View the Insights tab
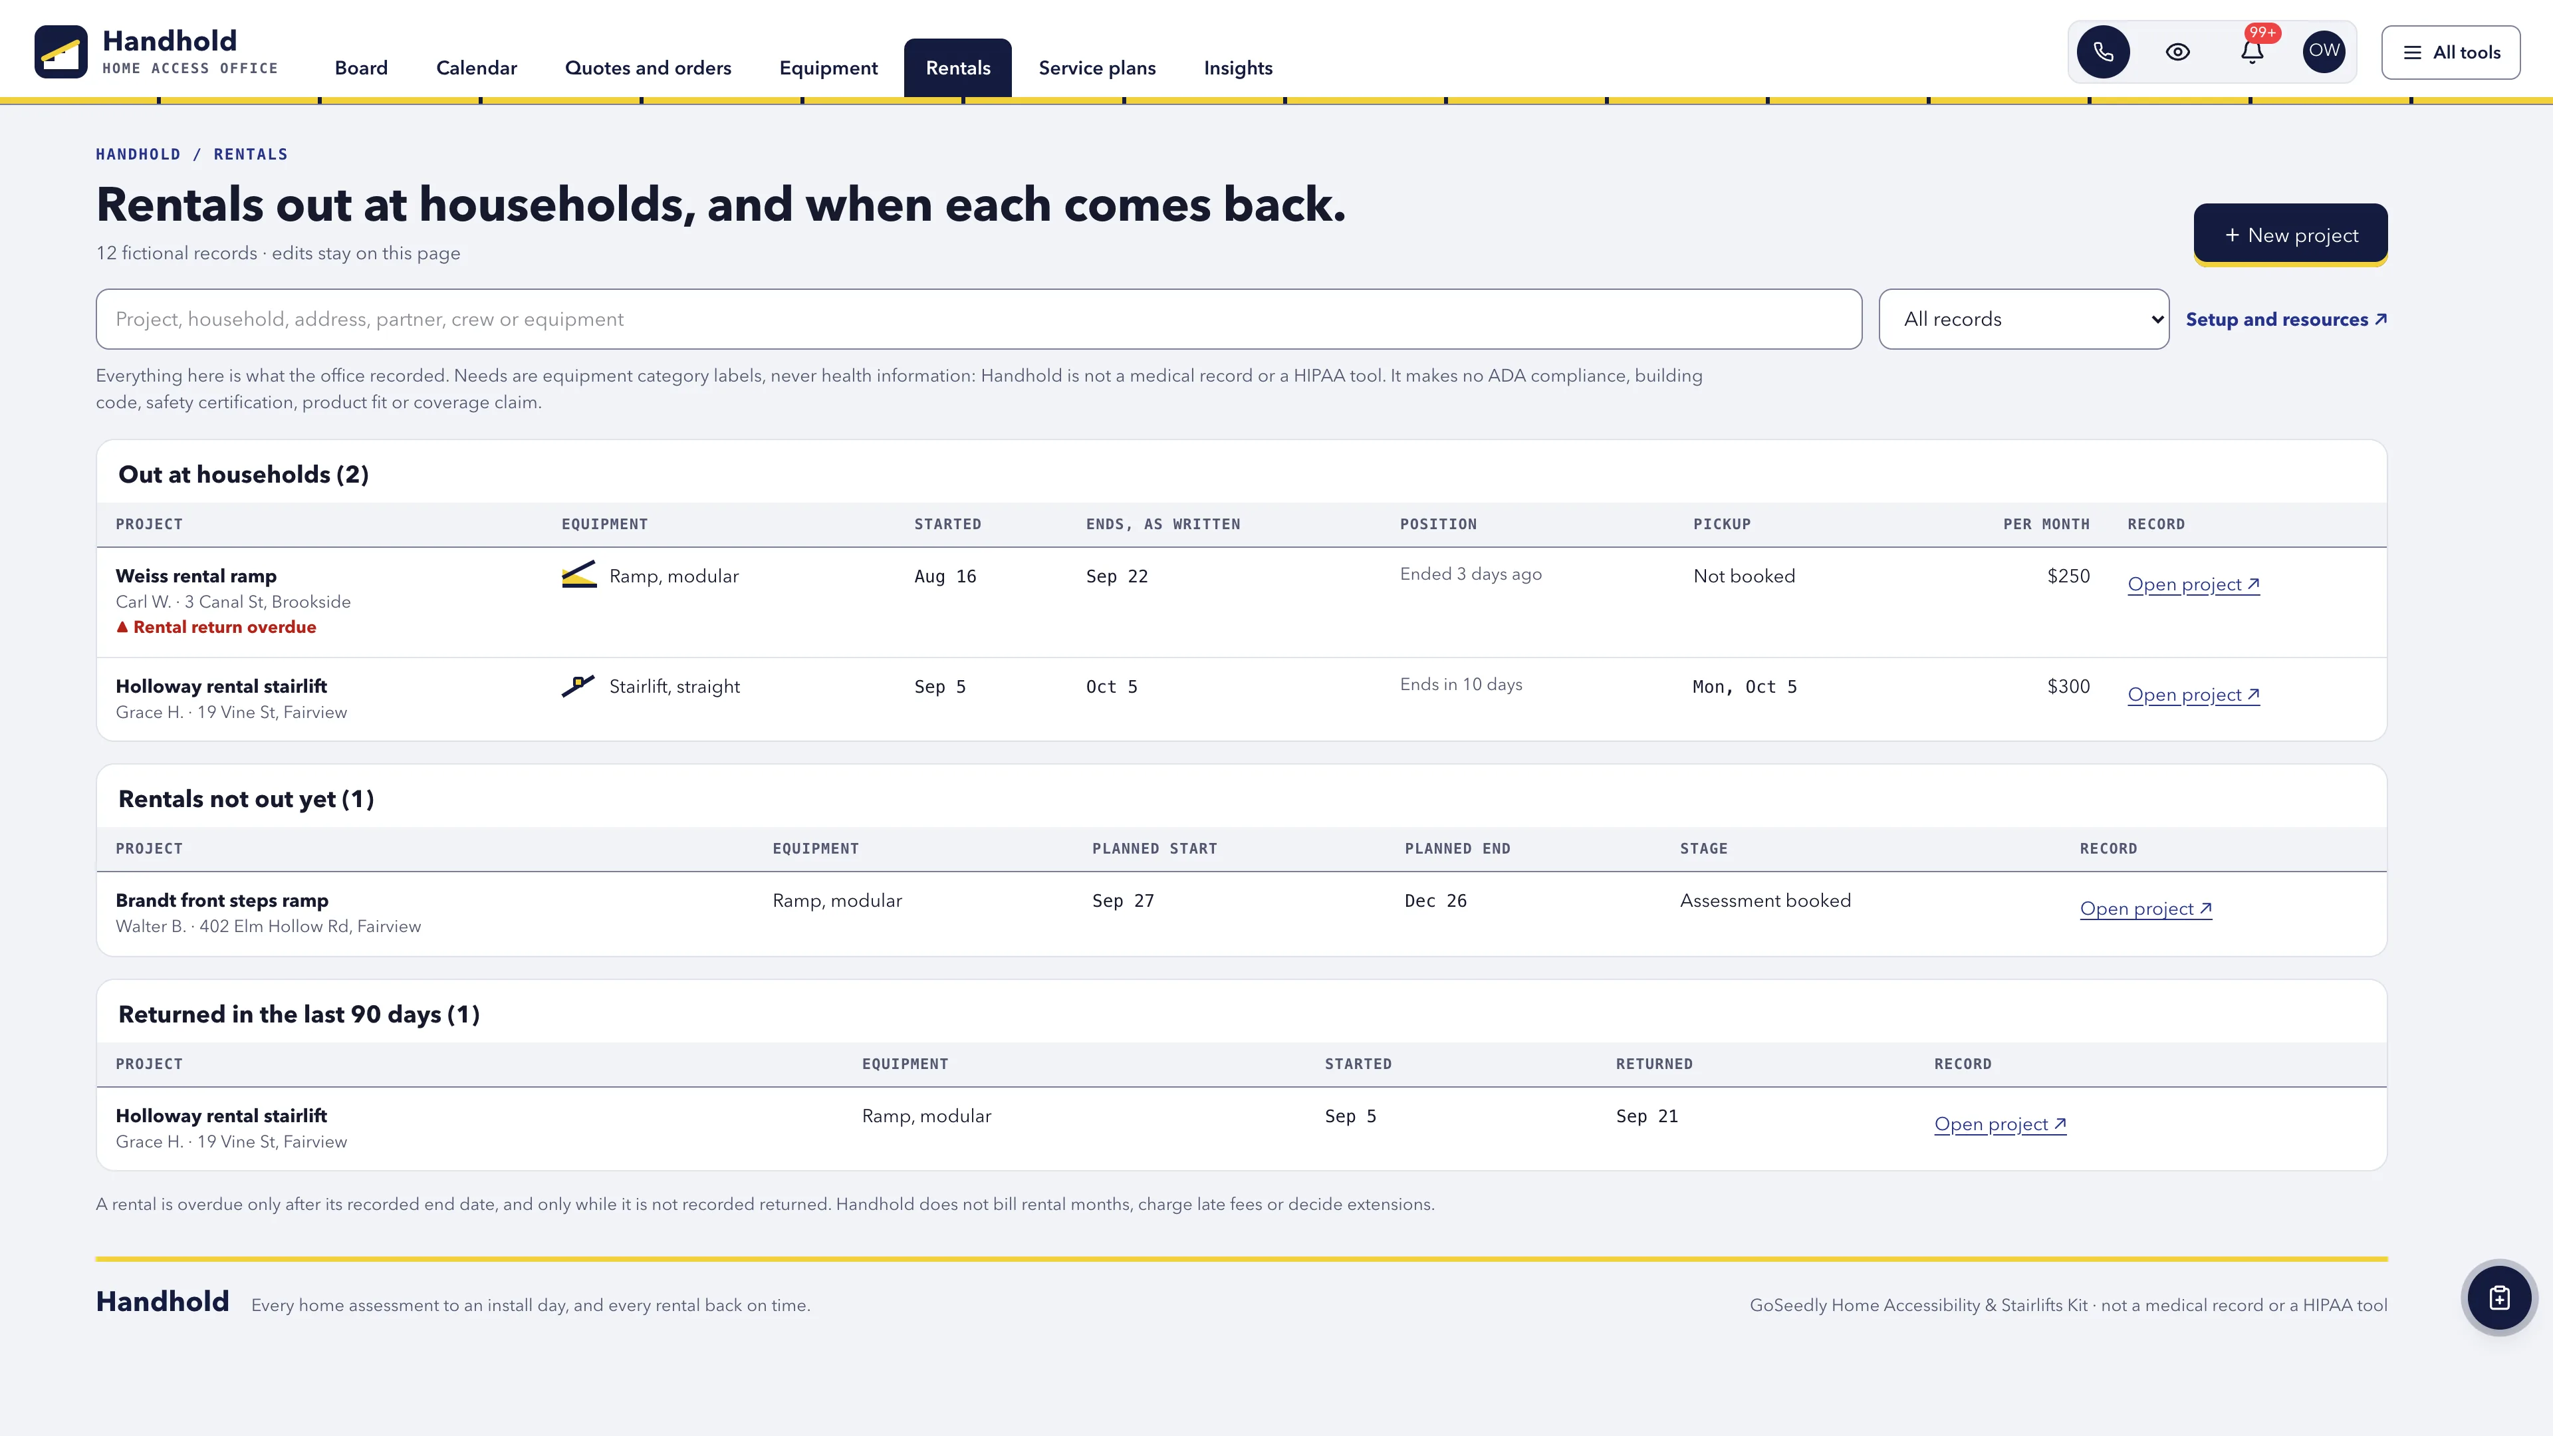2553x1436 pixels. coord(1238,68)
